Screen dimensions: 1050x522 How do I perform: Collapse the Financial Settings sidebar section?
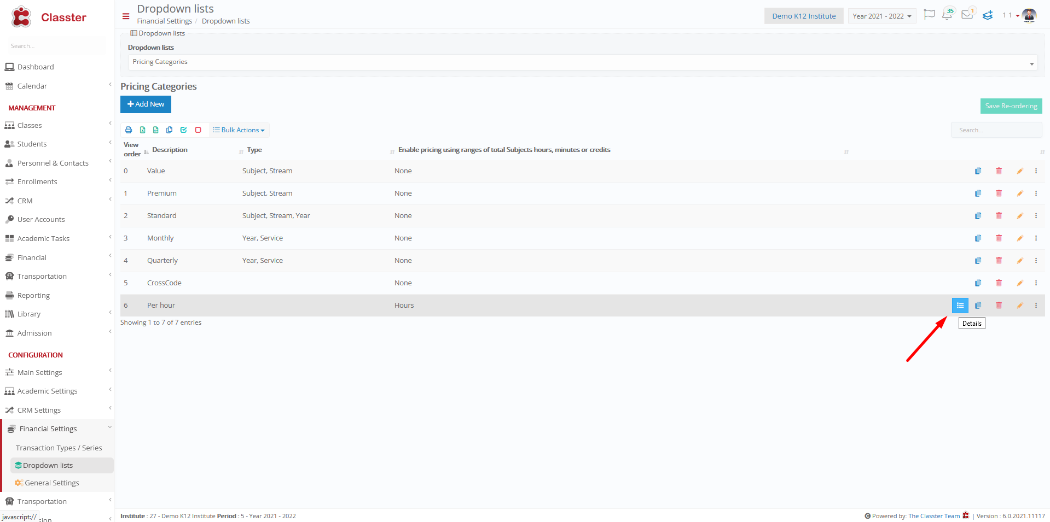[x=58, y=429]
